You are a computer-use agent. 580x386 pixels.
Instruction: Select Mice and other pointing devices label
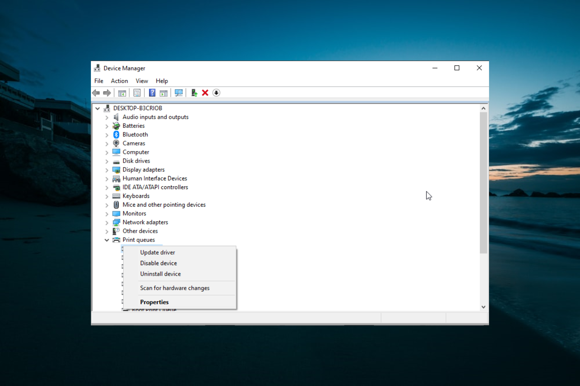(x=164, y=205)
